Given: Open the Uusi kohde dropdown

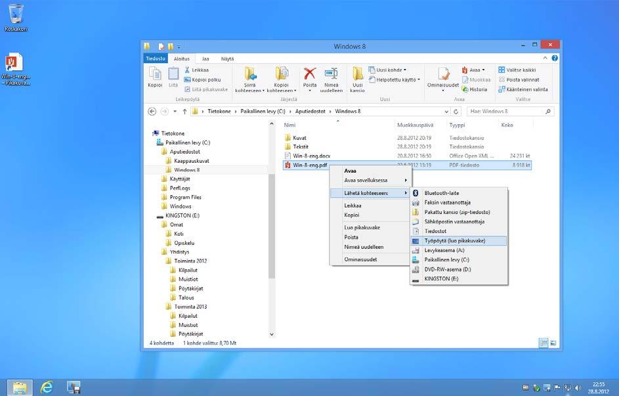Looking at the screenshot, I should click(x=387, y=70).
